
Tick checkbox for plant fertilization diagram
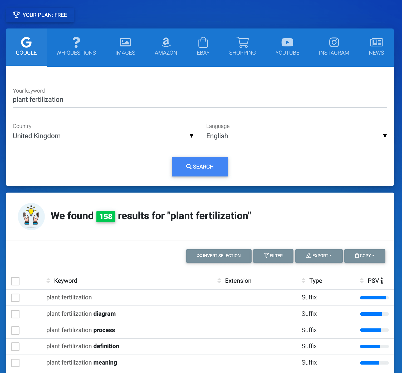(15, 314)
